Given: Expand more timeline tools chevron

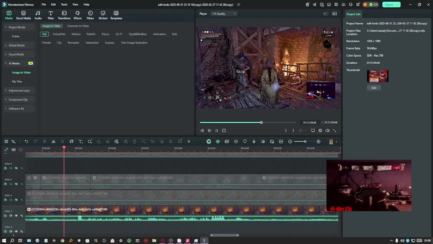Looking at the screenshot, I should (189, 141).
